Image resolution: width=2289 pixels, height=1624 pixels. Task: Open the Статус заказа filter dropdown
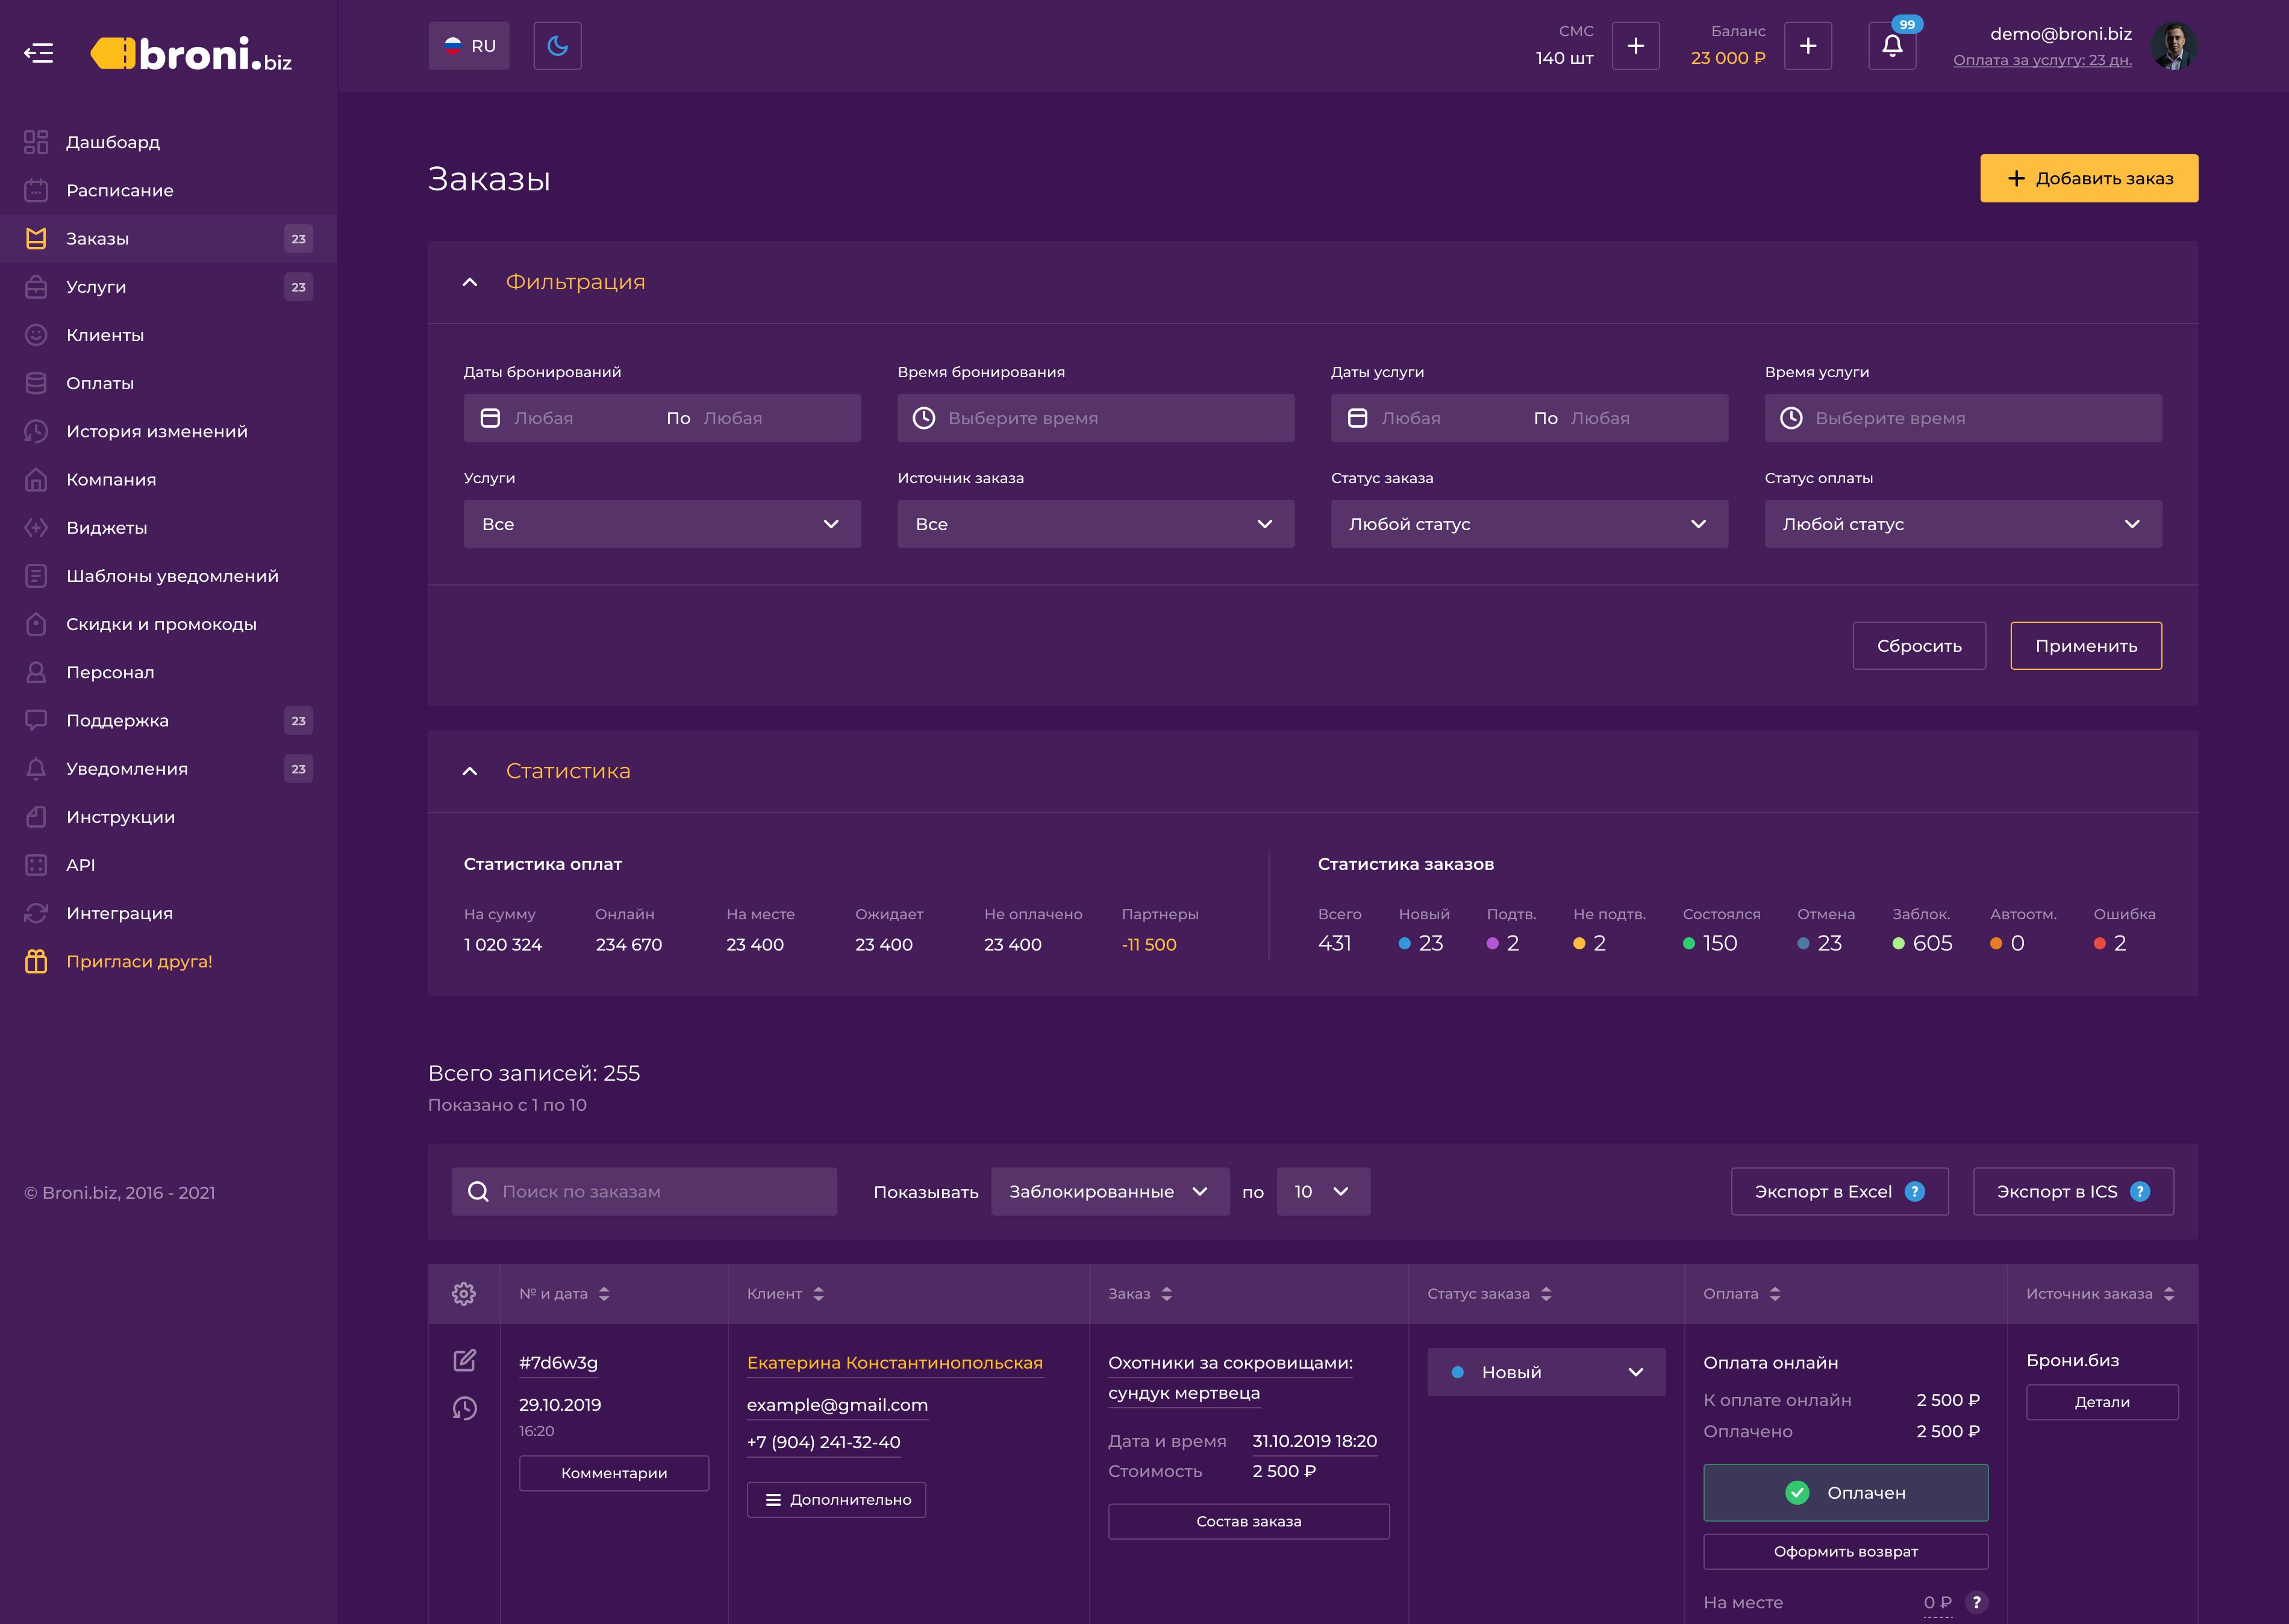(1529, 524)
